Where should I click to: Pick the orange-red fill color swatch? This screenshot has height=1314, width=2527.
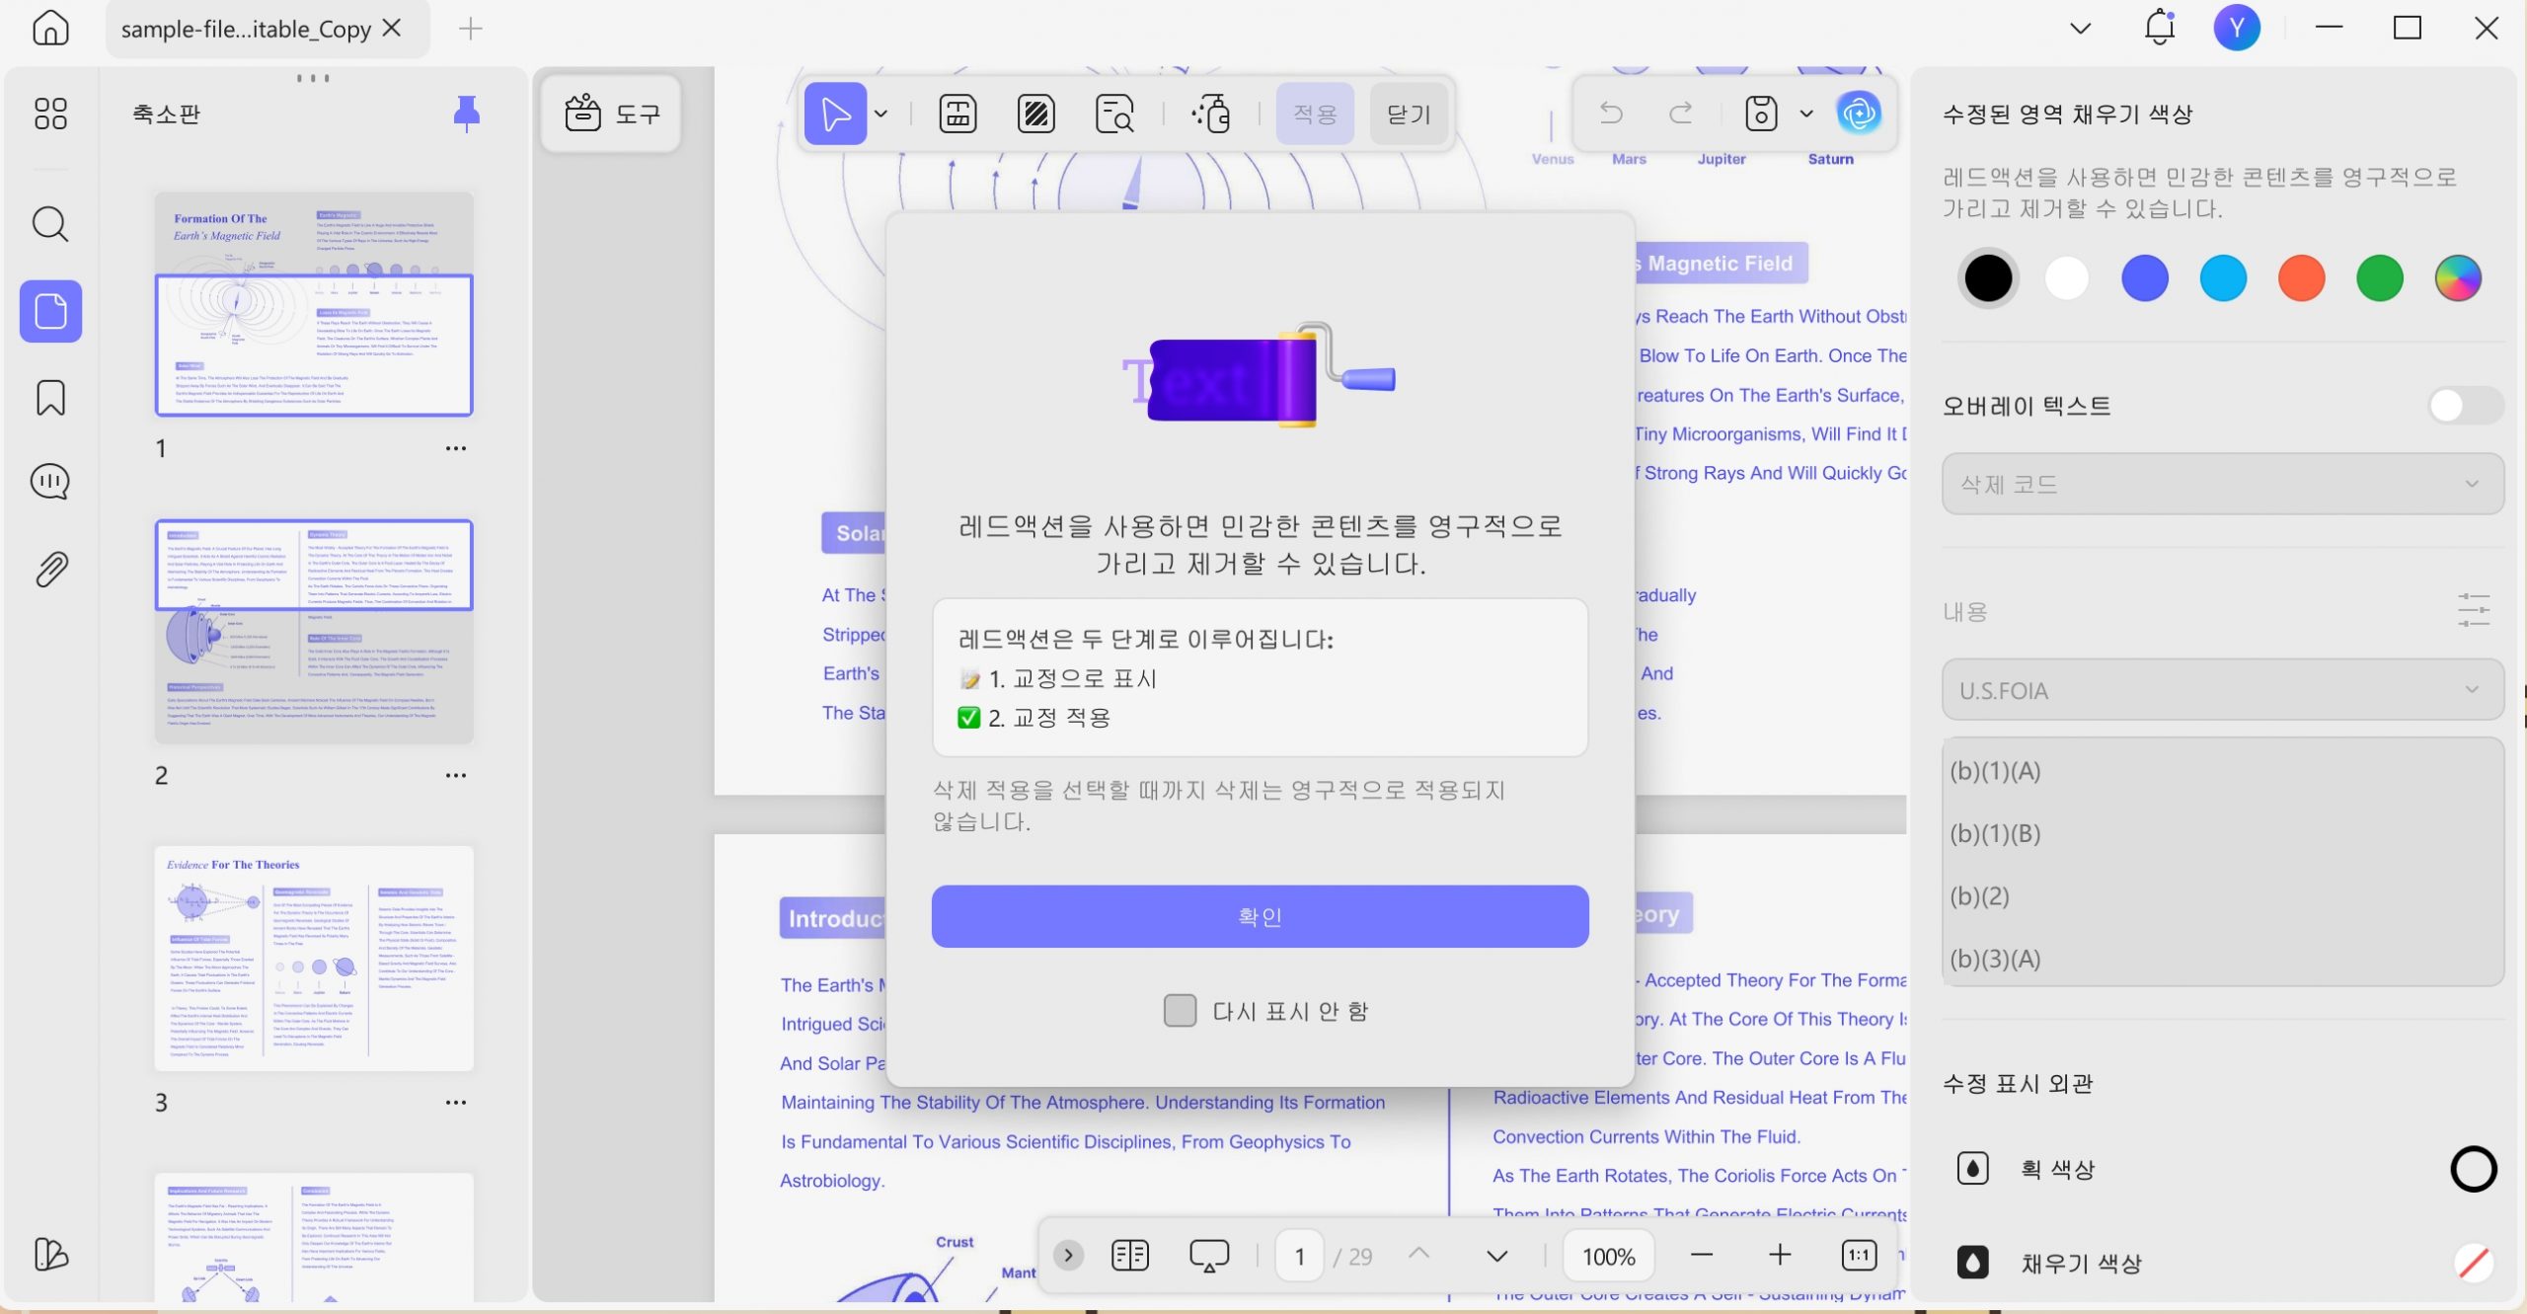pos(2301,277)
